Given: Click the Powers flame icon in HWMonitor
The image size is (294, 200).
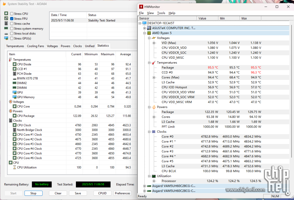Looking at the screenshot, I should 154,107.
